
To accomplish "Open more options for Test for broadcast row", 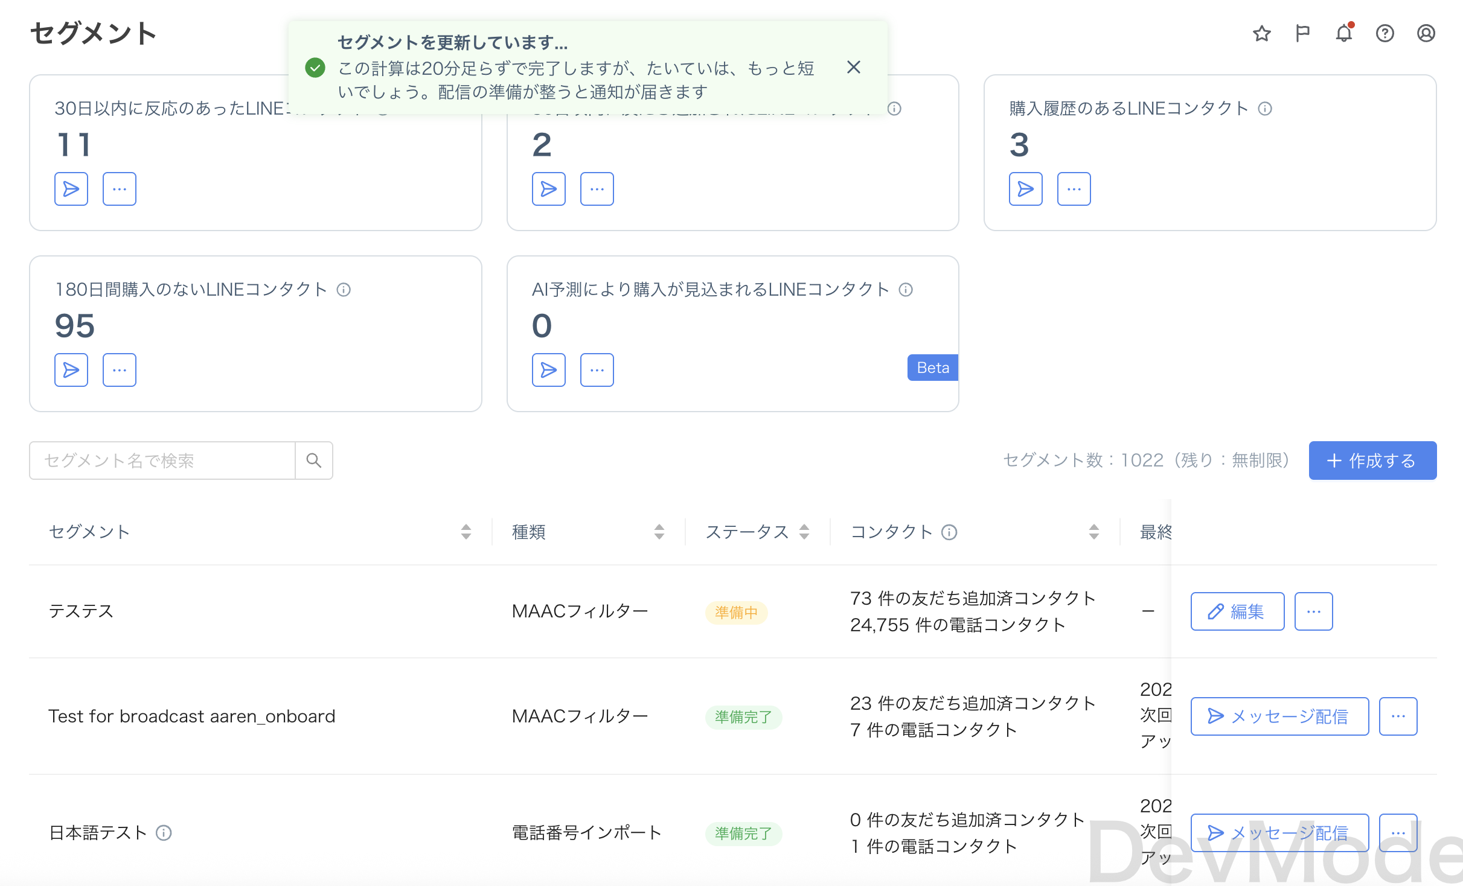I will (1398, 716).
